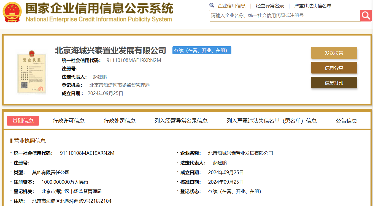This screenshot has height=206, width=373.
Task: Click the header 成立日期 value 2024年09月25日
Action: (x=105, y=94)
